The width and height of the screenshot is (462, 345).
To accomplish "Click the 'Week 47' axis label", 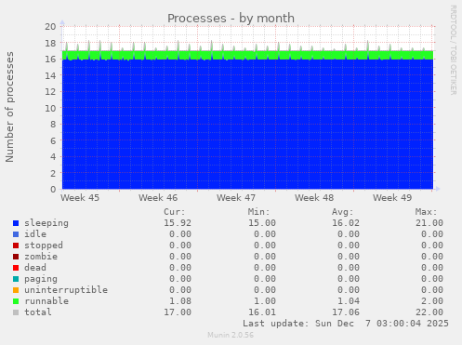I will coord(236,198).
